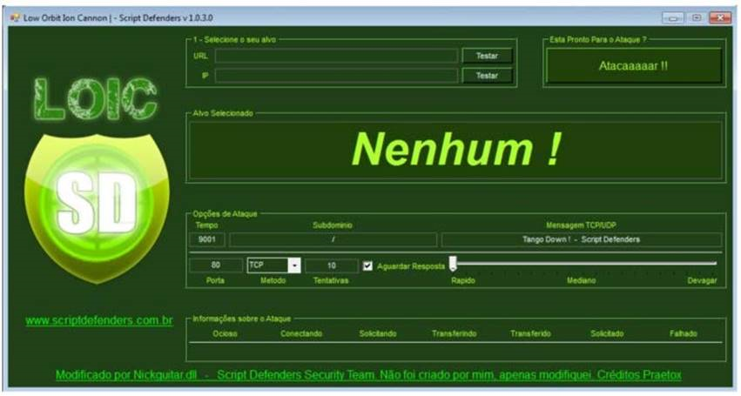
Task: Select the Mensagem TCP/UDP text field
Action: pos(581,239)
